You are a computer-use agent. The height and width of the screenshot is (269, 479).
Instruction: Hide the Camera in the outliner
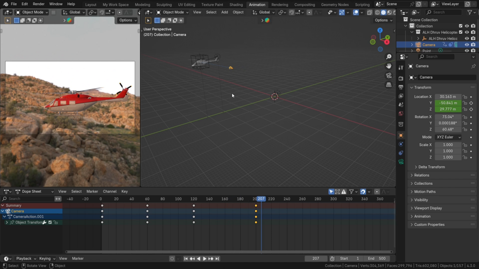[467, 45]
